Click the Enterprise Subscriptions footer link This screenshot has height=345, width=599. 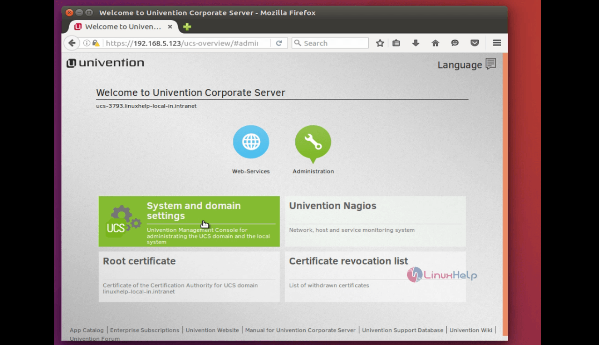[145, 330]
